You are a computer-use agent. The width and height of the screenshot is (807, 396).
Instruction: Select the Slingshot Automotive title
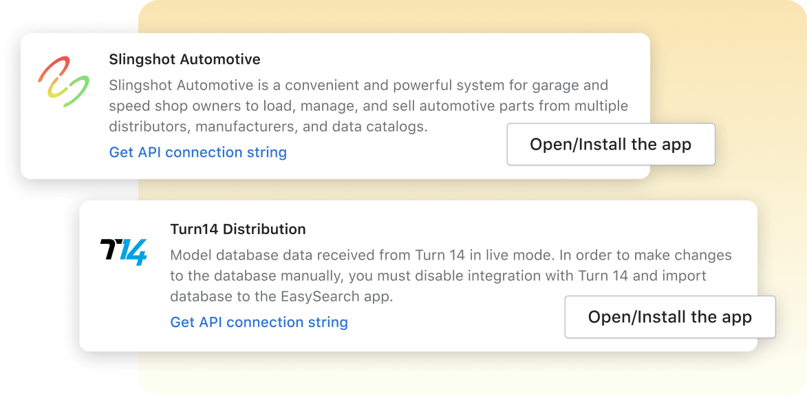(x=184, y=59)
